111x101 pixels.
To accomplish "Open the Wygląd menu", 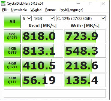I will 36,10.
